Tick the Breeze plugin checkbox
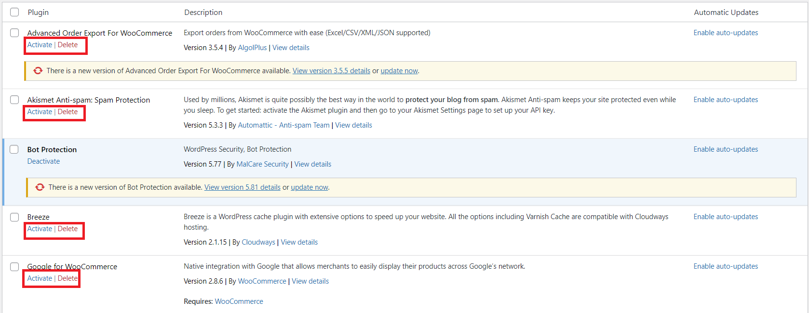Screen dimensions: 809x313 click(14, 217)
